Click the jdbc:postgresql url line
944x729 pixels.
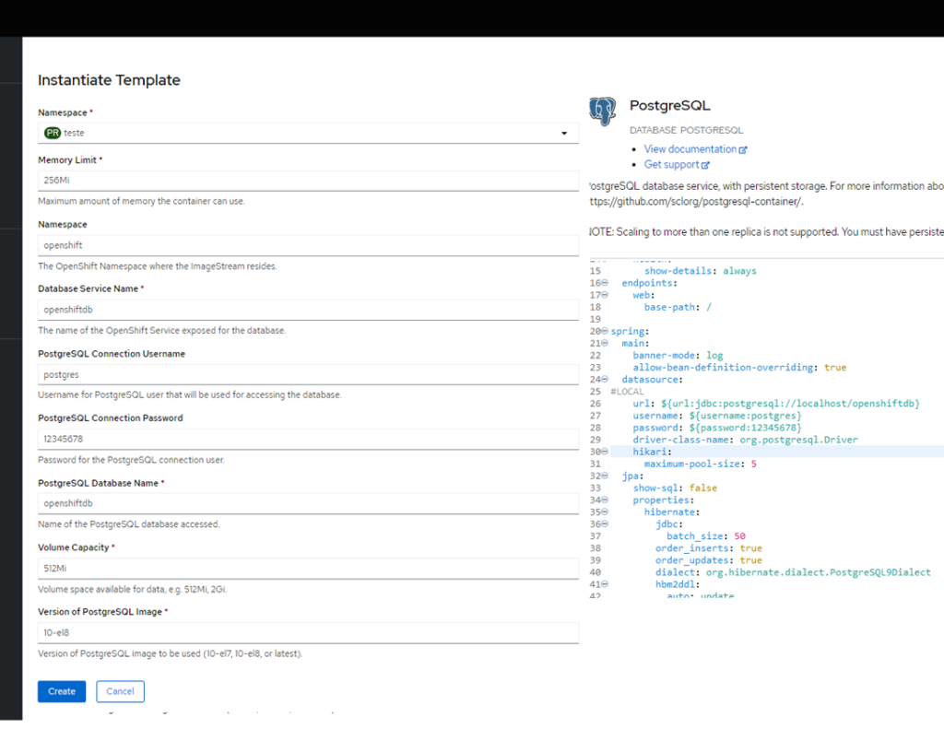776,404
